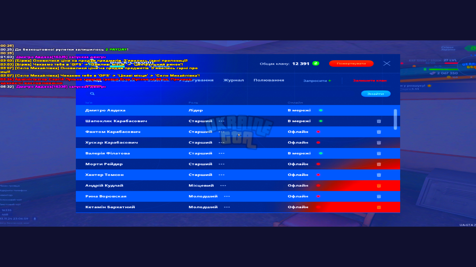Open role menu for Шапокляк Карабасович
The height and width of the screenshot is (267, 476).
tap(222, 121)
